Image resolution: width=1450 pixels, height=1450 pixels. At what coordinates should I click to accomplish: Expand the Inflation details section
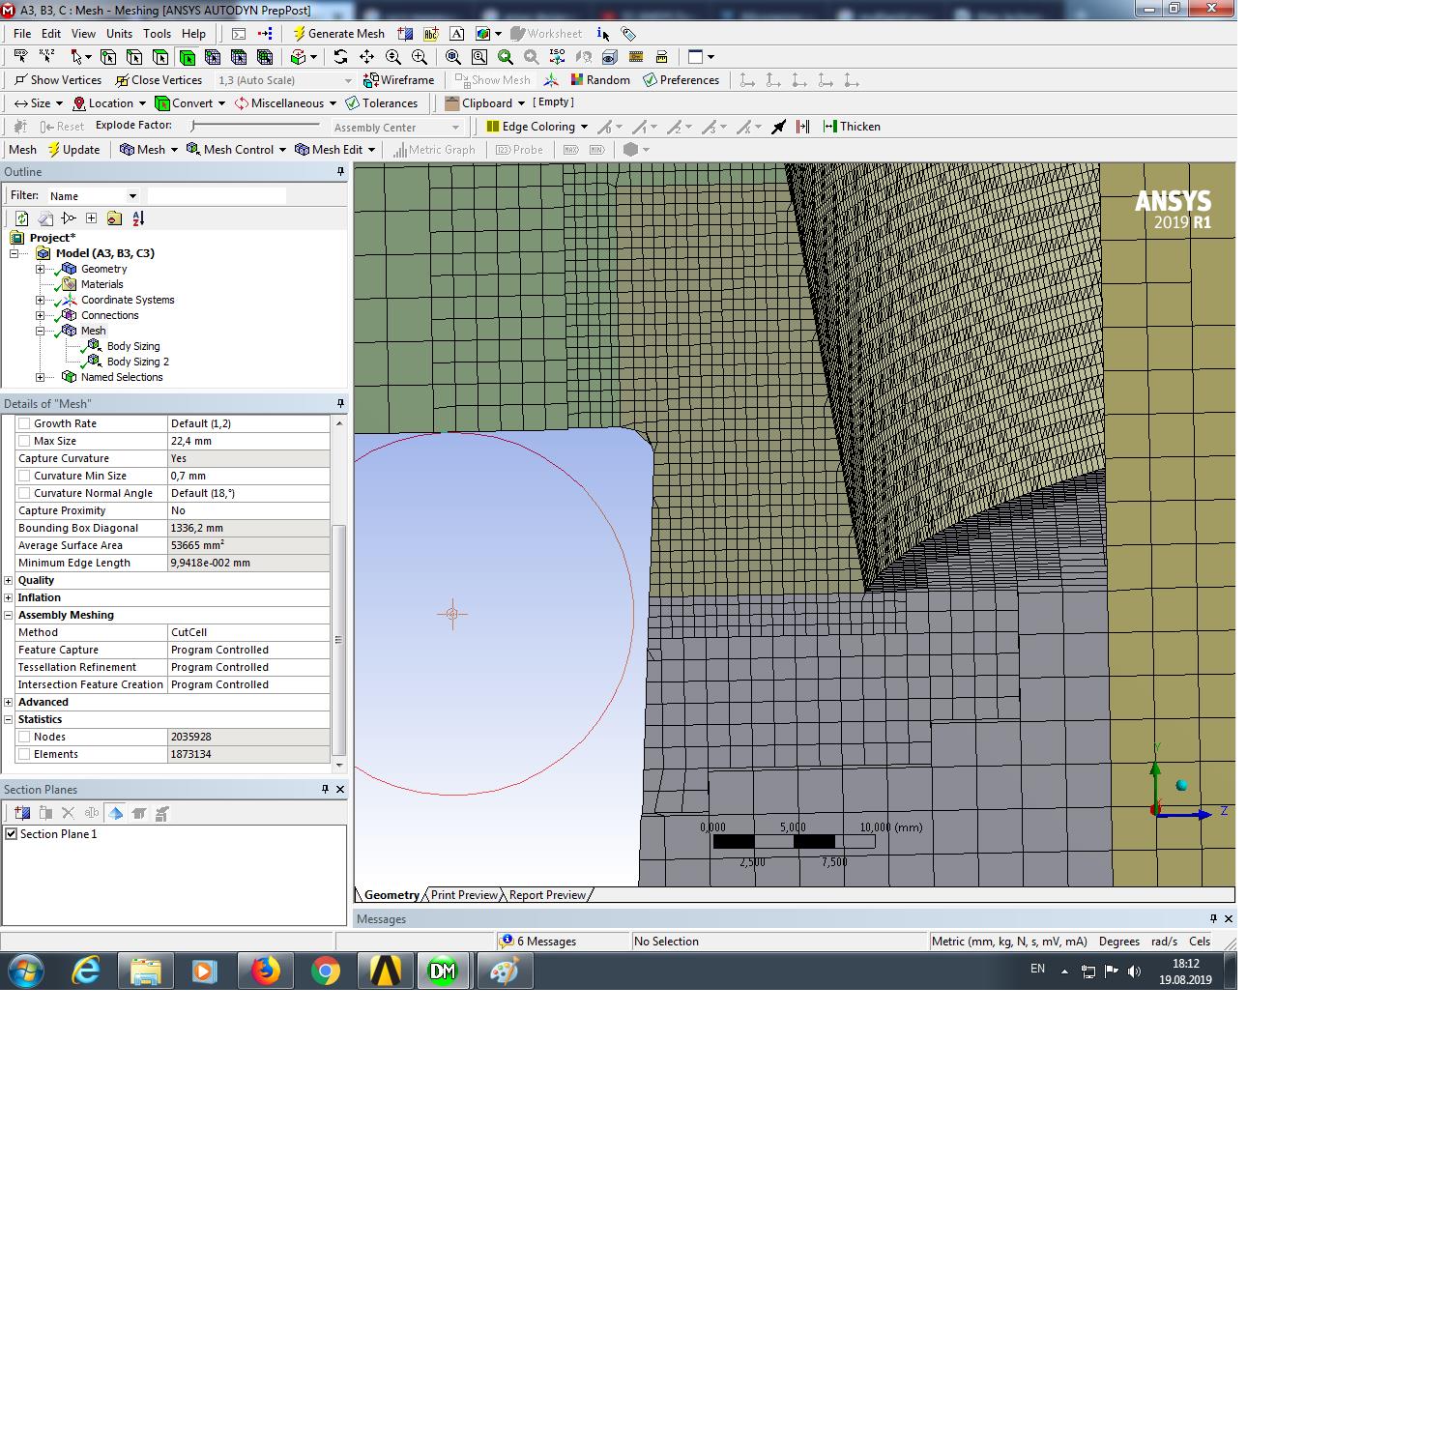pyautogui.click(x=9, y=597)
